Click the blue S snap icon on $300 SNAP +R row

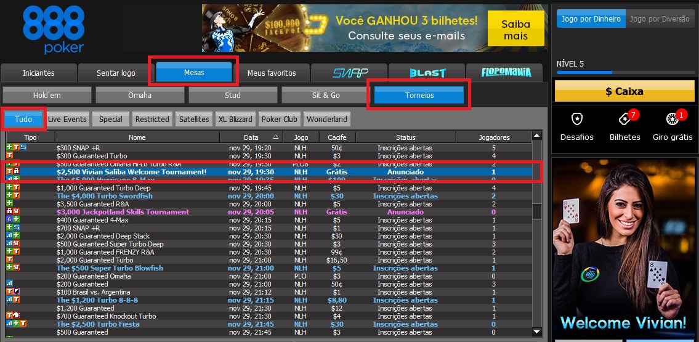23,148
